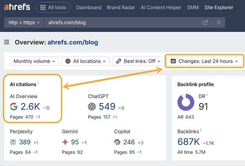Click the DR donut chart

tap(186, 102)
